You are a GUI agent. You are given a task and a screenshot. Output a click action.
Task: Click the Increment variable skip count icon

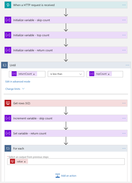coord(8,118)
